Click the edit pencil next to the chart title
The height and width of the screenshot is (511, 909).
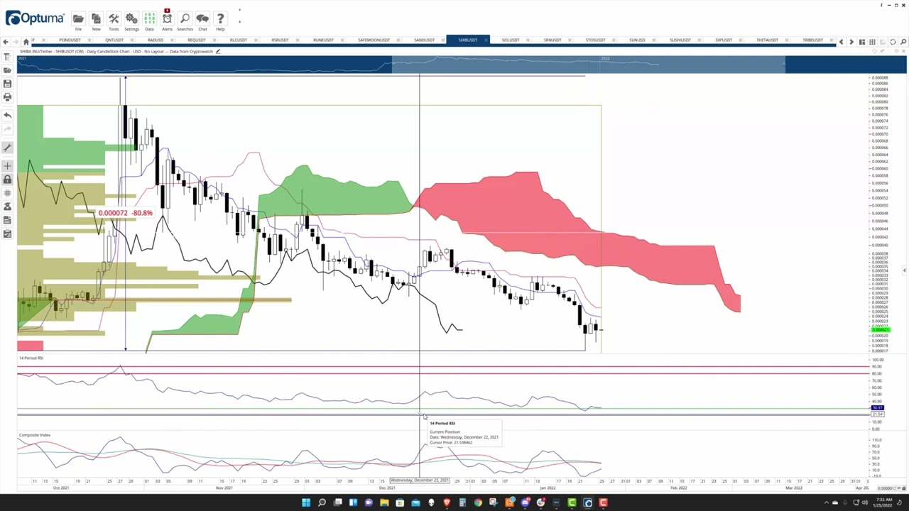[218, 51]
